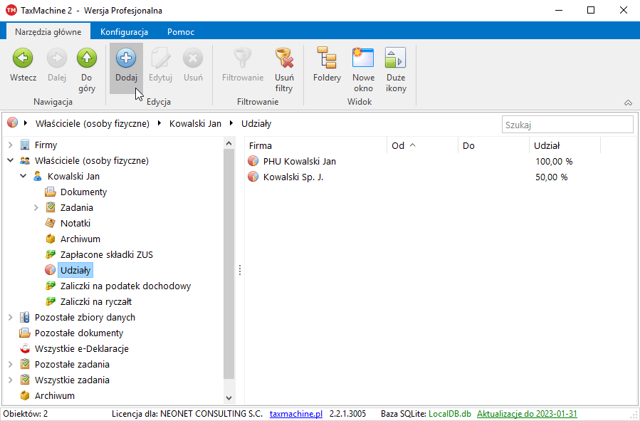Open the taxmachine.pl link
This screenshot has width=640, height=421.
click(295, 414)
